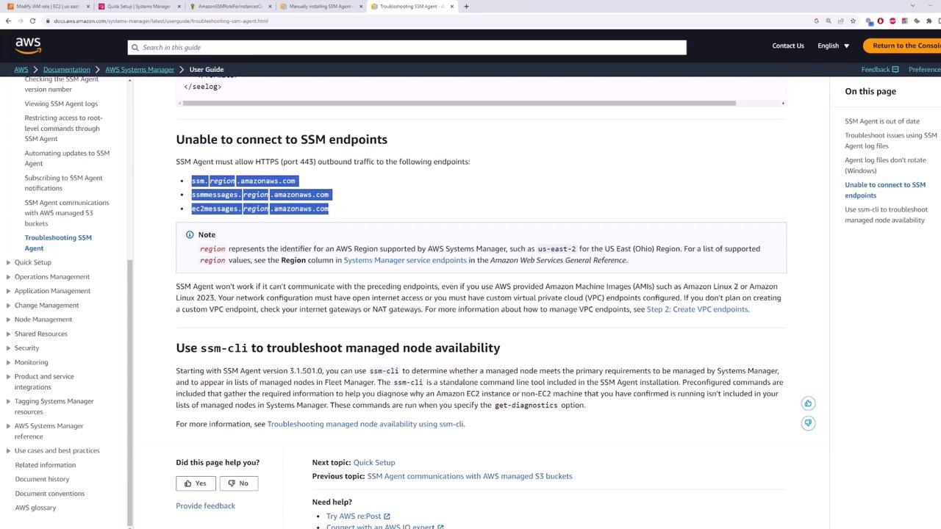Expand the Security sidebar section
Image resolution: width=941 pixels, height=529 pixels.
click(8, 348)
